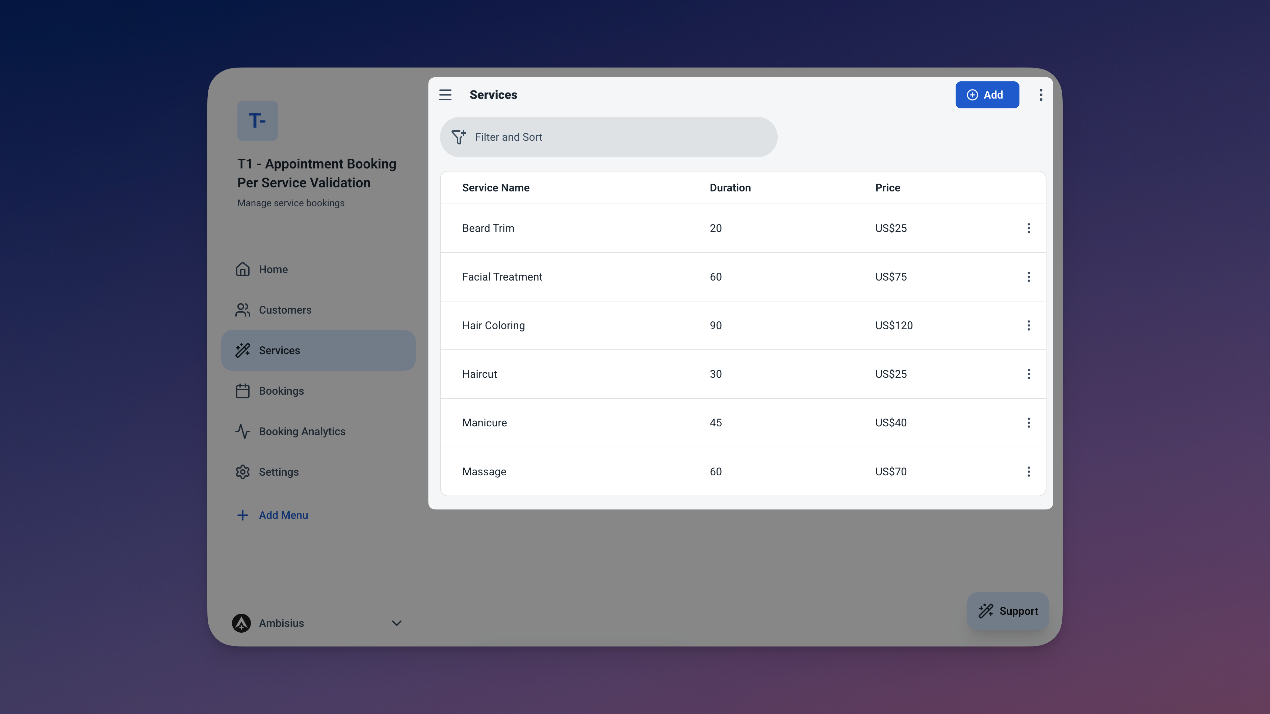This screenshot has width=1270, height=714.
Task: Open Beard Trim row options menu
Action: pyautogui.click(x=1029, y=228)
